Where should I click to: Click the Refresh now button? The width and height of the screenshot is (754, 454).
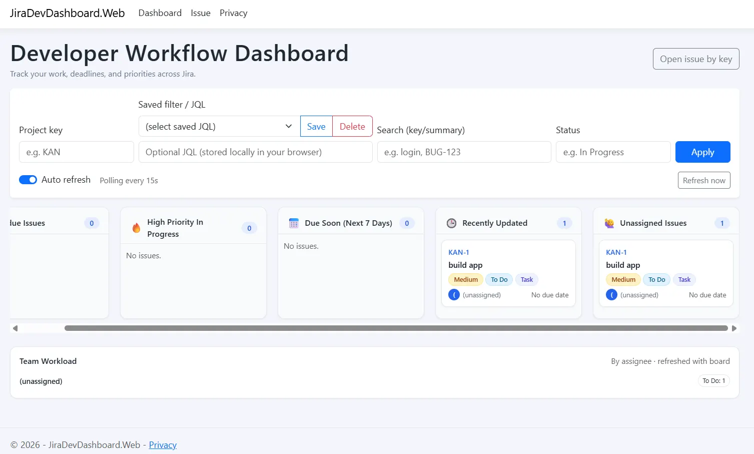(x=703, y=180)
